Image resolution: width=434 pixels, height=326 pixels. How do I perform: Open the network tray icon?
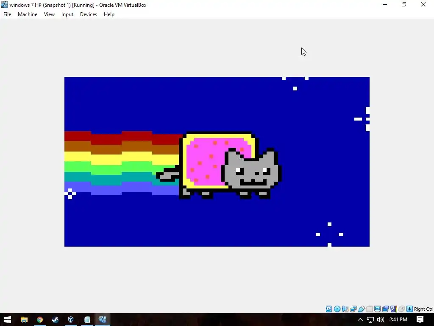[370, 320]
